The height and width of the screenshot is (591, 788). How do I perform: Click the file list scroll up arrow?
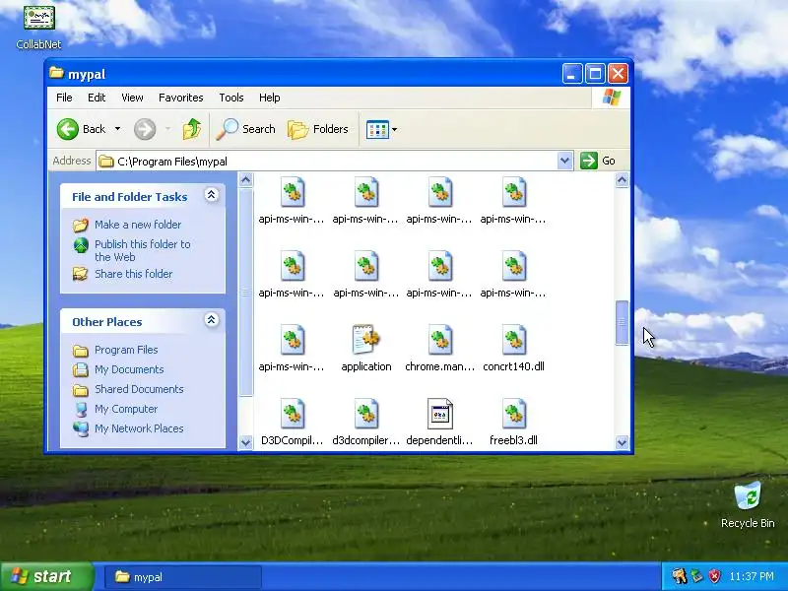pyautogui.click(x=622, y=180)
